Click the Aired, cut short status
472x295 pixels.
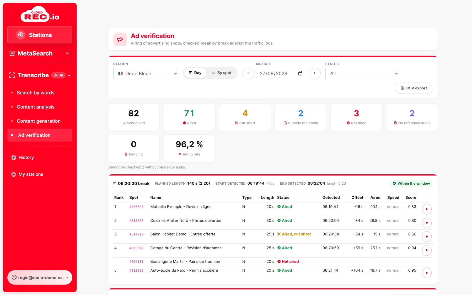294,234
